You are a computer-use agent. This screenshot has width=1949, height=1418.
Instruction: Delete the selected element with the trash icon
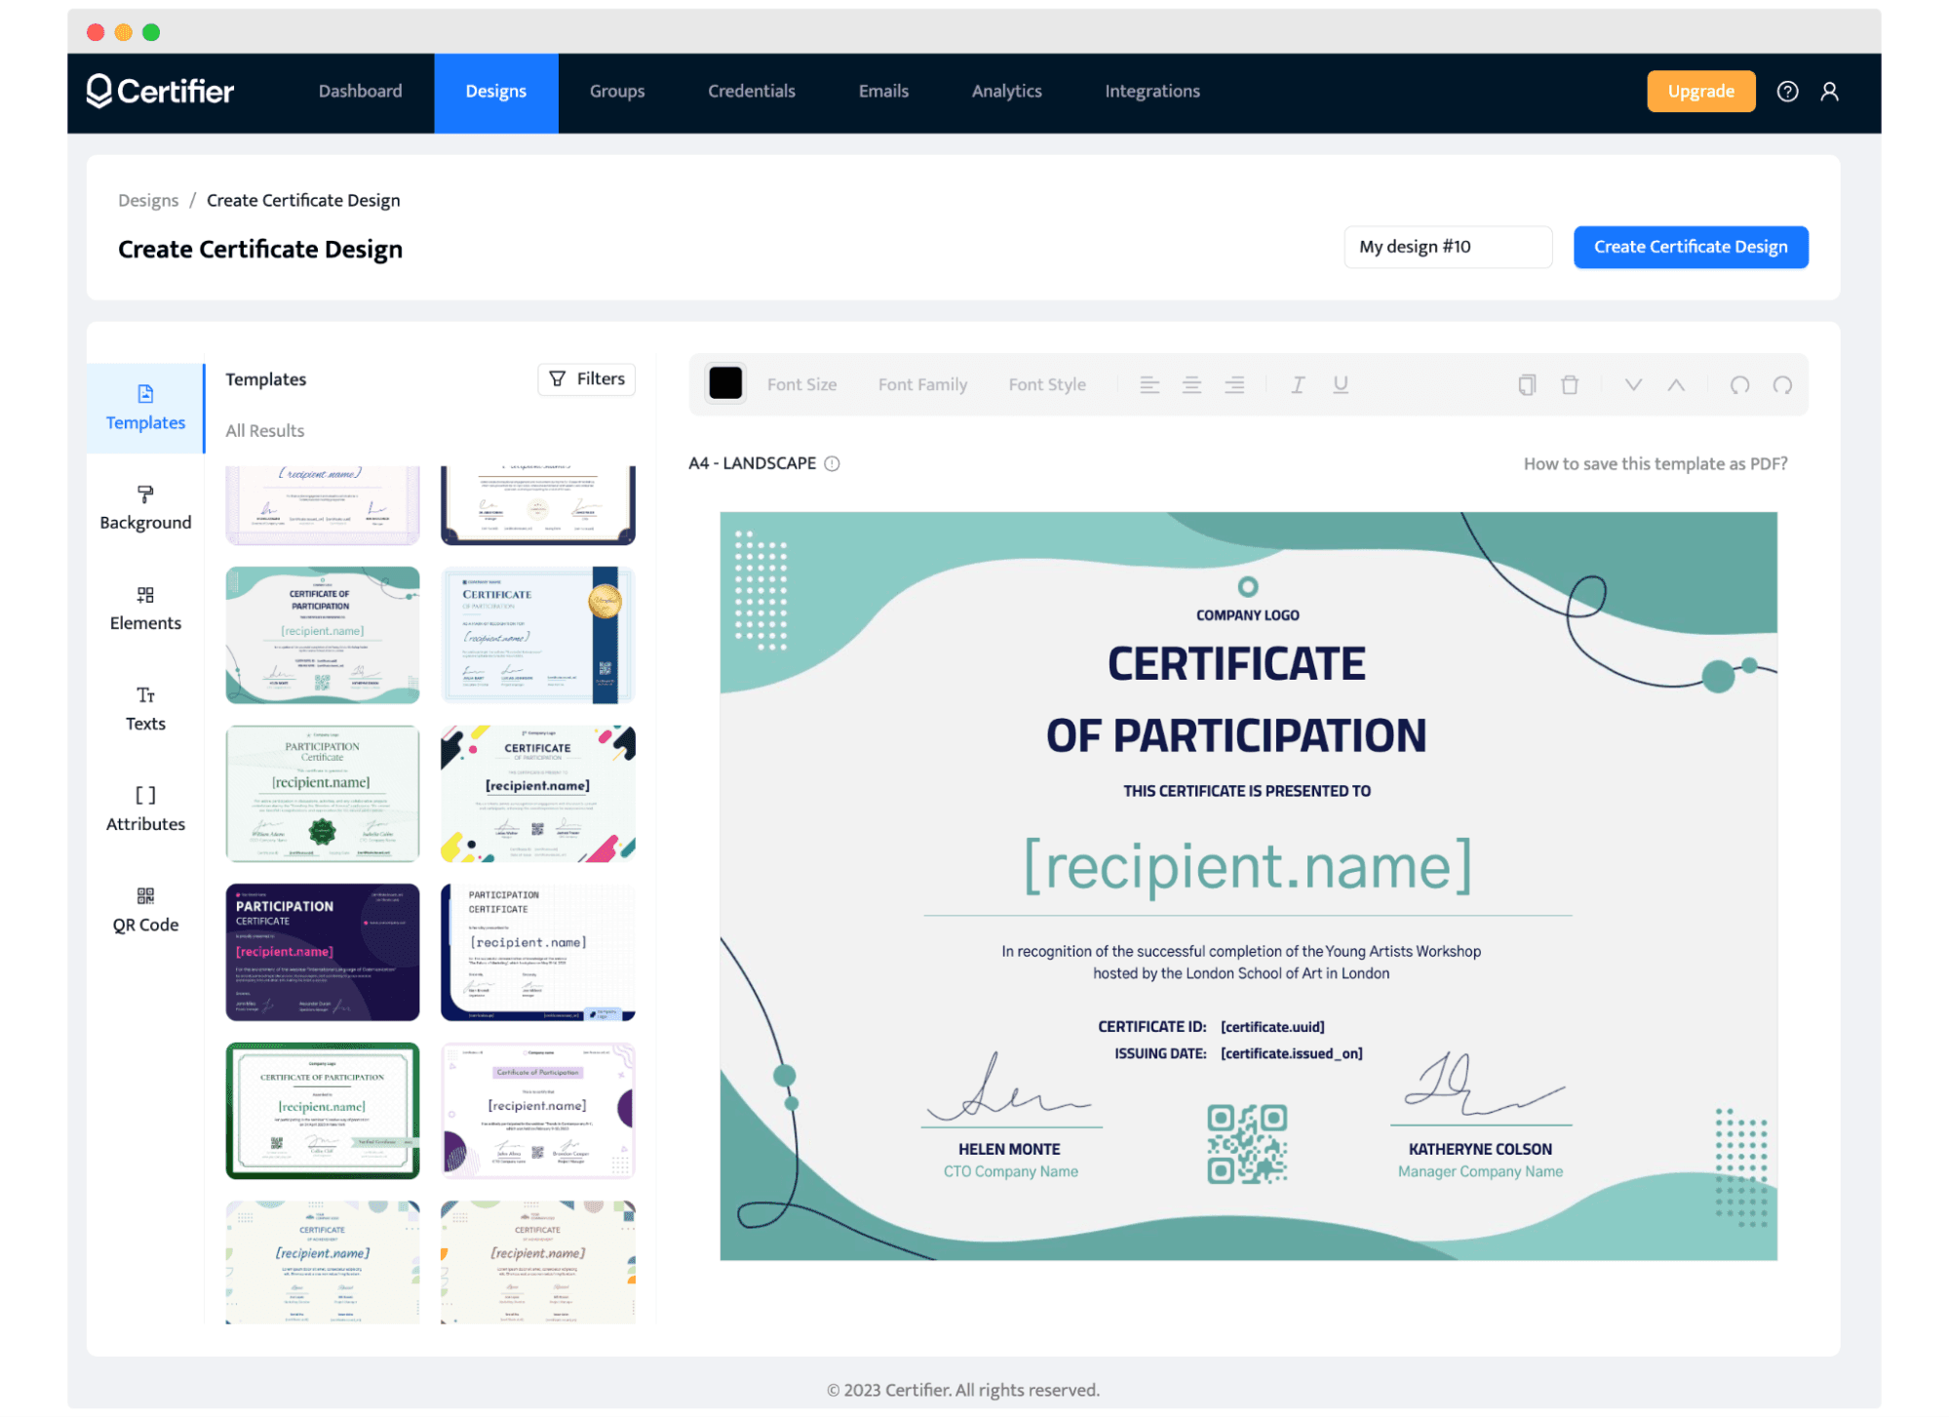point(1570,384)
